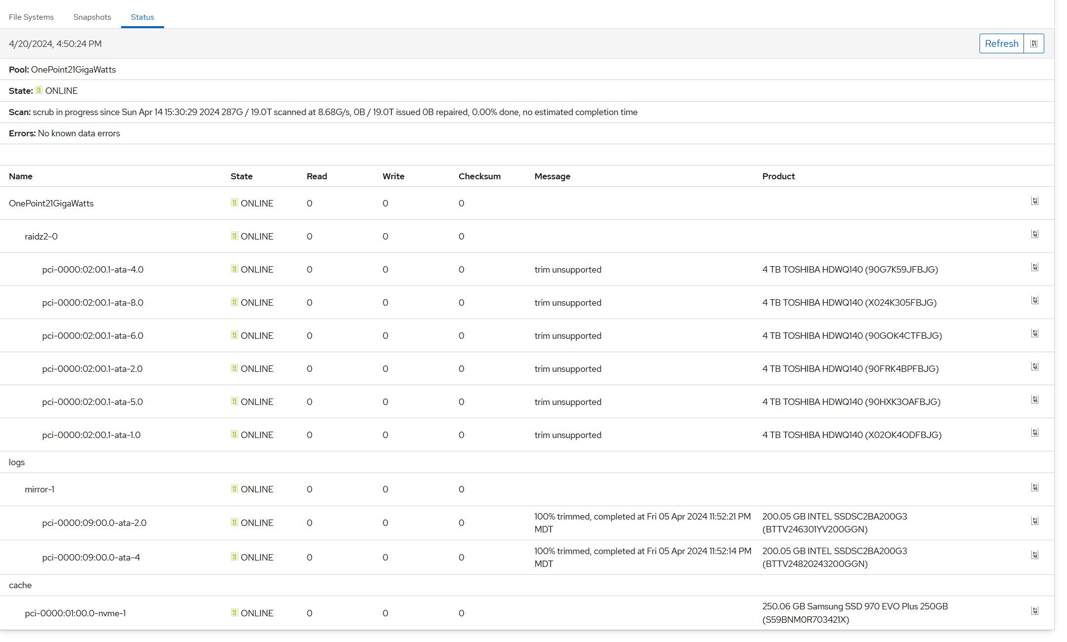Viewport: 1067px width, 642px height.
Task: Open actions menu for ata-8.0 disk row
Action: click(1034, 300)
